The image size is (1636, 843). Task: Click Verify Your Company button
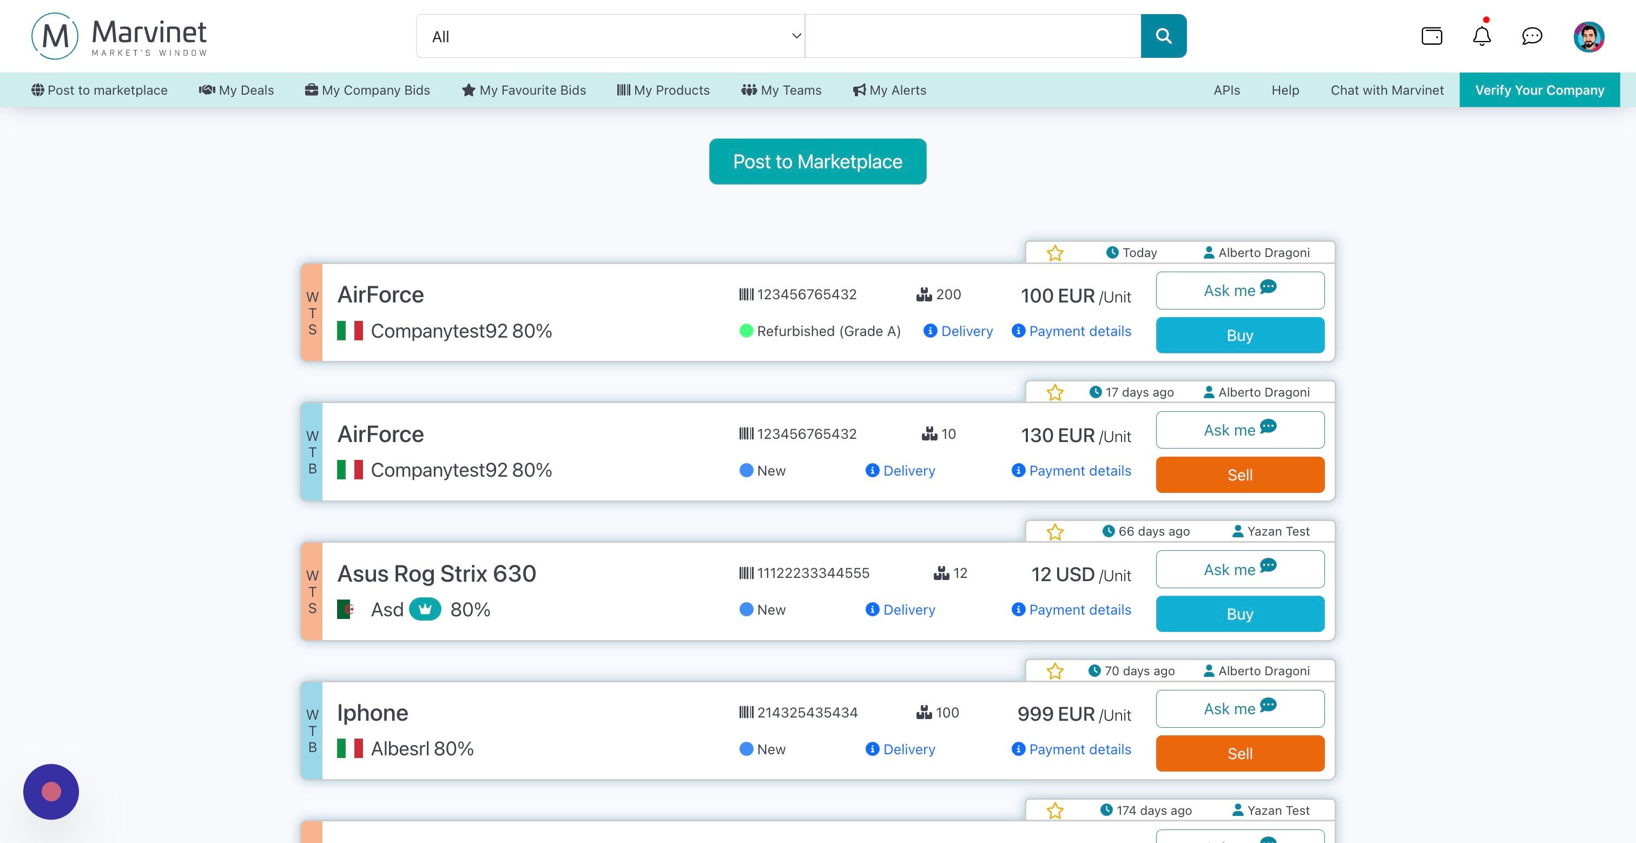(x=1540, y=90)
